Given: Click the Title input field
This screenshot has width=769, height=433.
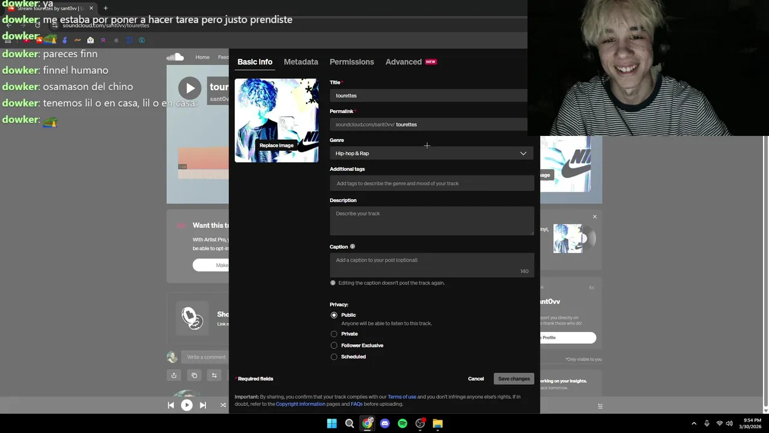Looking at the screenshot, I should [428, 96].
